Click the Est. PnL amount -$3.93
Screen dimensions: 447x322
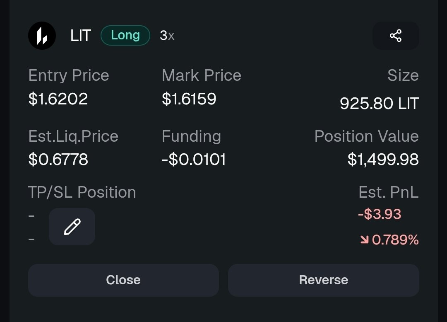coord(380,214)
